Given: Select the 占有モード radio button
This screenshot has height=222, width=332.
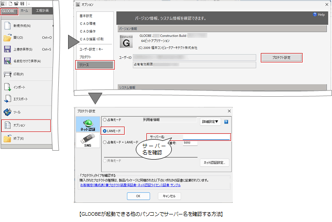Looking at the screenshot, I should tap(105, 120).
